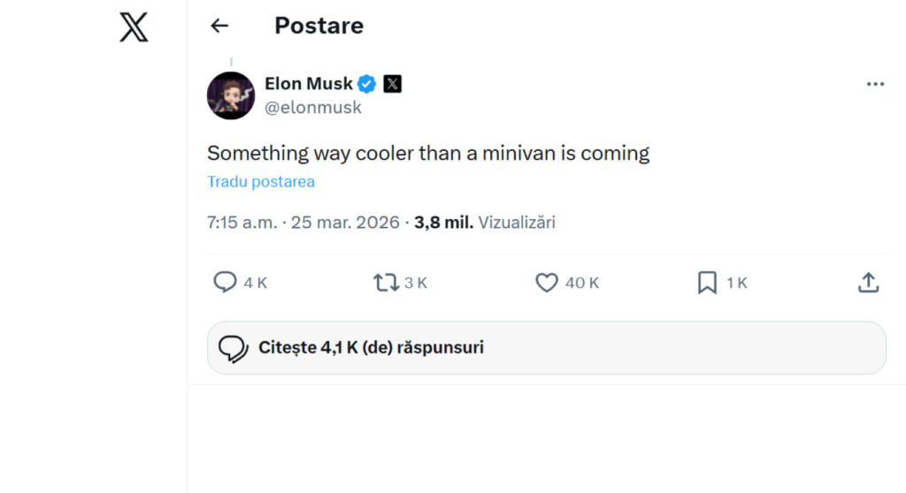Click the share upload icon
Viewport: 906px width, 493px height.
[869, 283]
